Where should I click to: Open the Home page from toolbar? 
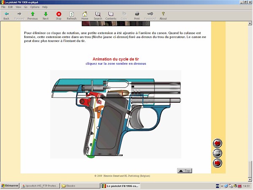tap(85, 16)
